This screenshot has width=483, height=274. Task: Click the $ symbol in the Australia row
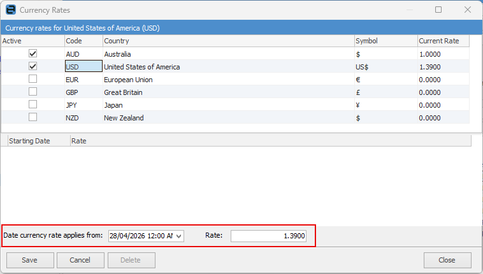pyautogui.click(x=386, y=54)
